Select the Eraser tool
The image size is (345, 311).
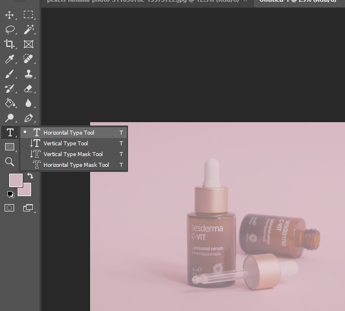(28, 89)
